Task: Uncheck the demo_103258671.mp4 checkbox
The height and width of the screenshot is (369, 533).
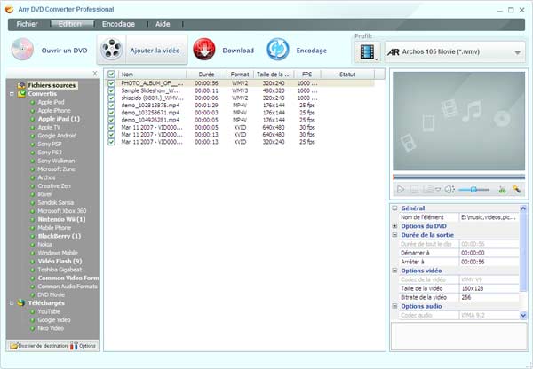Action: coord(111,113)
